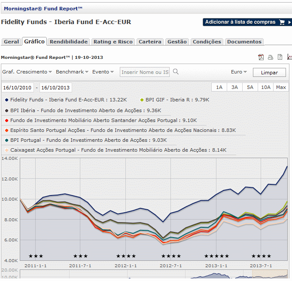Click the 14.00K axis value label

pos(10,159)
